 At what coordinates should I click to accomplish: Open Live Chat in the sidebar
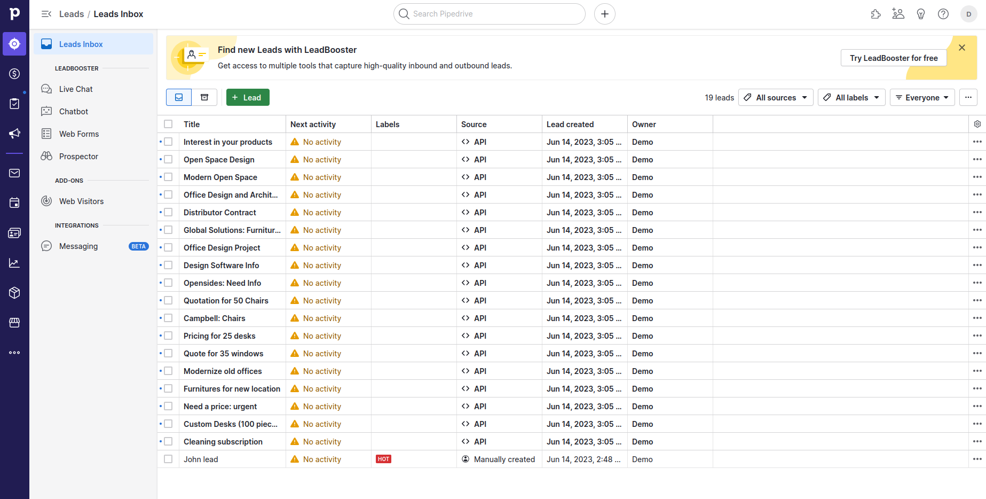coord(76,89)
